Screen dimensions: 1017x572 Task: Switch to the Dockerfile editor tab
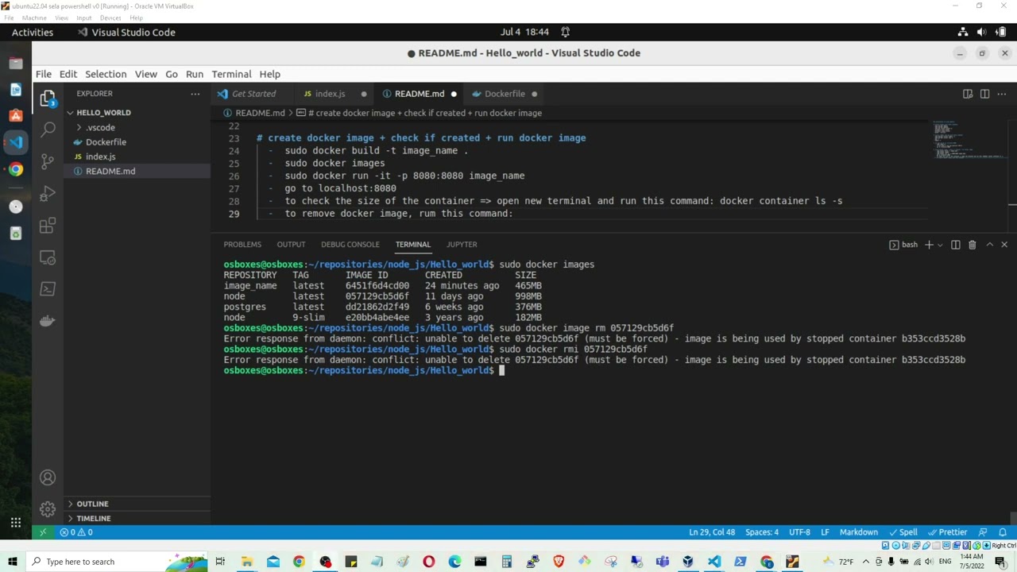point(505,94)
